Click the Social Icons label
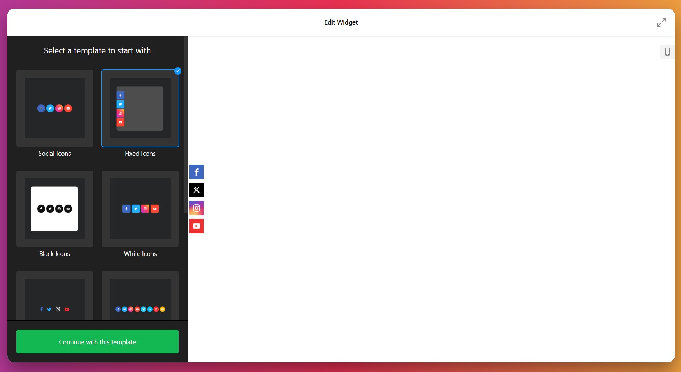This screenshot has width=681, height=372. [54, 154]
